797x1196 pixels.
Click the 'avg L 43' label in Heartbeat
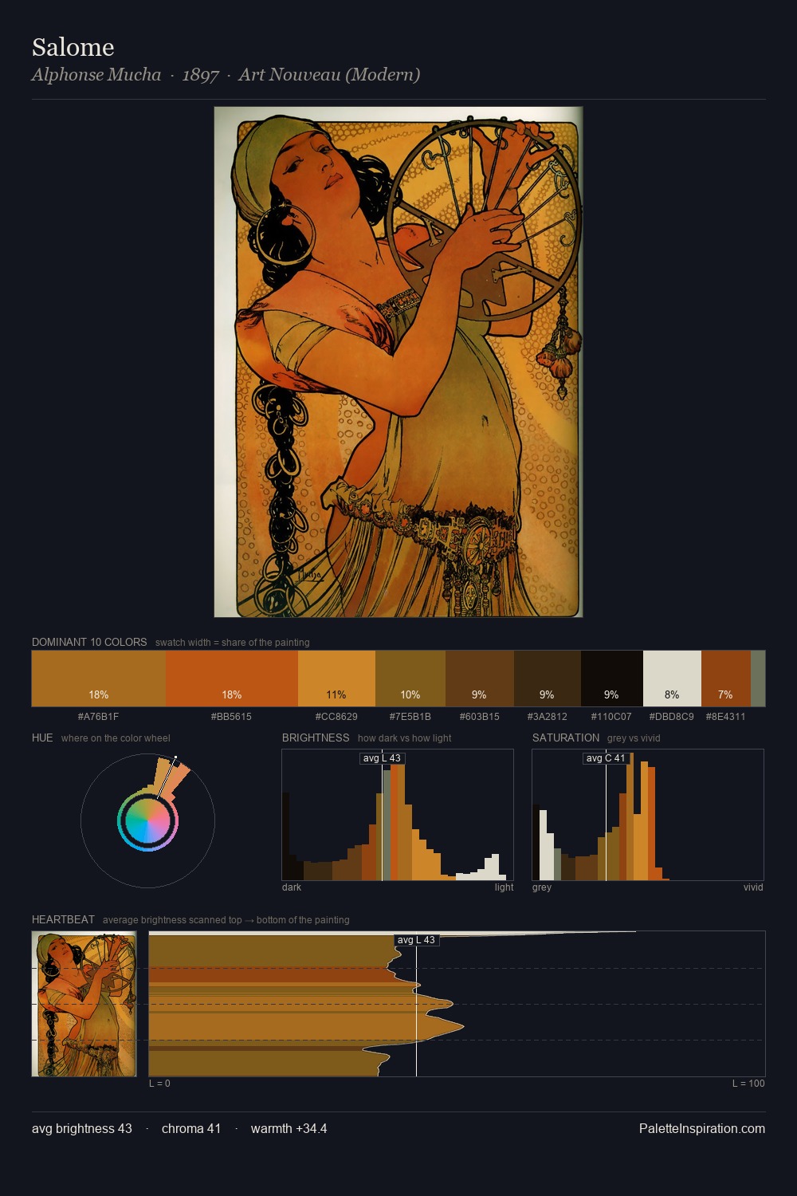coord(416,940)
